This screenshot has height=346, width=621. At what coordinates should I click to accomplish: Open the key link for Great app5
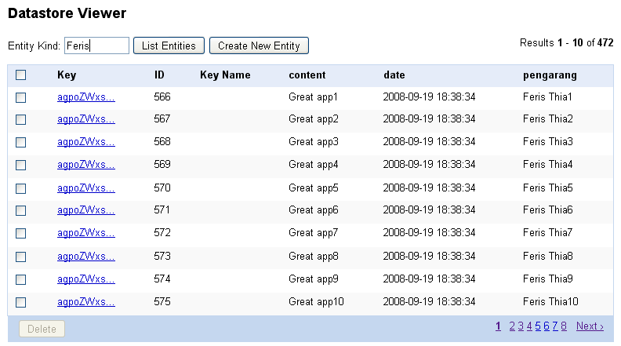pos(86,188)
